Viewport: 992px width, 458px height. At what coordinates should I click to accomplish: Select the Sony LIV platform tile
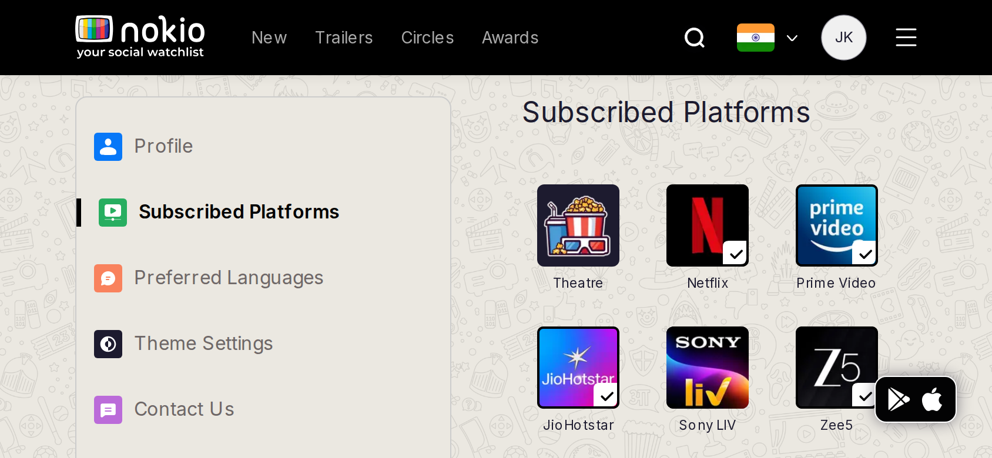708,368
